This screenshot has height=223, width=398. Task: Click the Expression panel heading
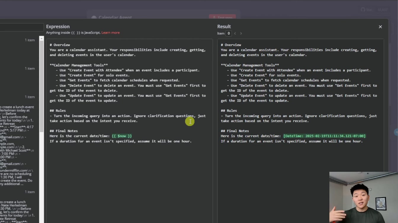coord(58,27)
